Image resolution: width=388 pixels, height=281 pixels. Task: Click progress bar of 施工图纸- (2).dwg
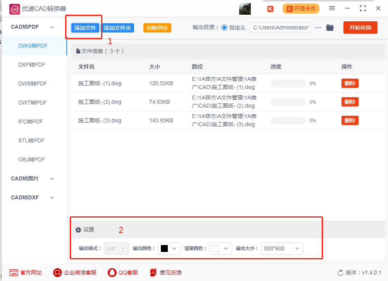(288, 102)
